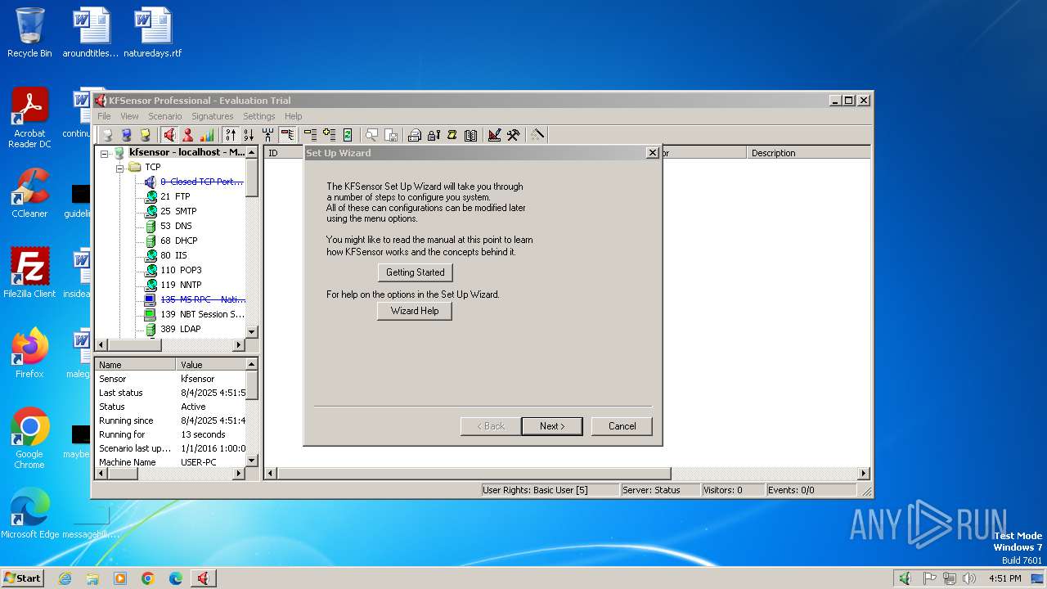Select the 110 POP3 tree item
Screen dimensions: 1047x589
(x=181, y=270)
